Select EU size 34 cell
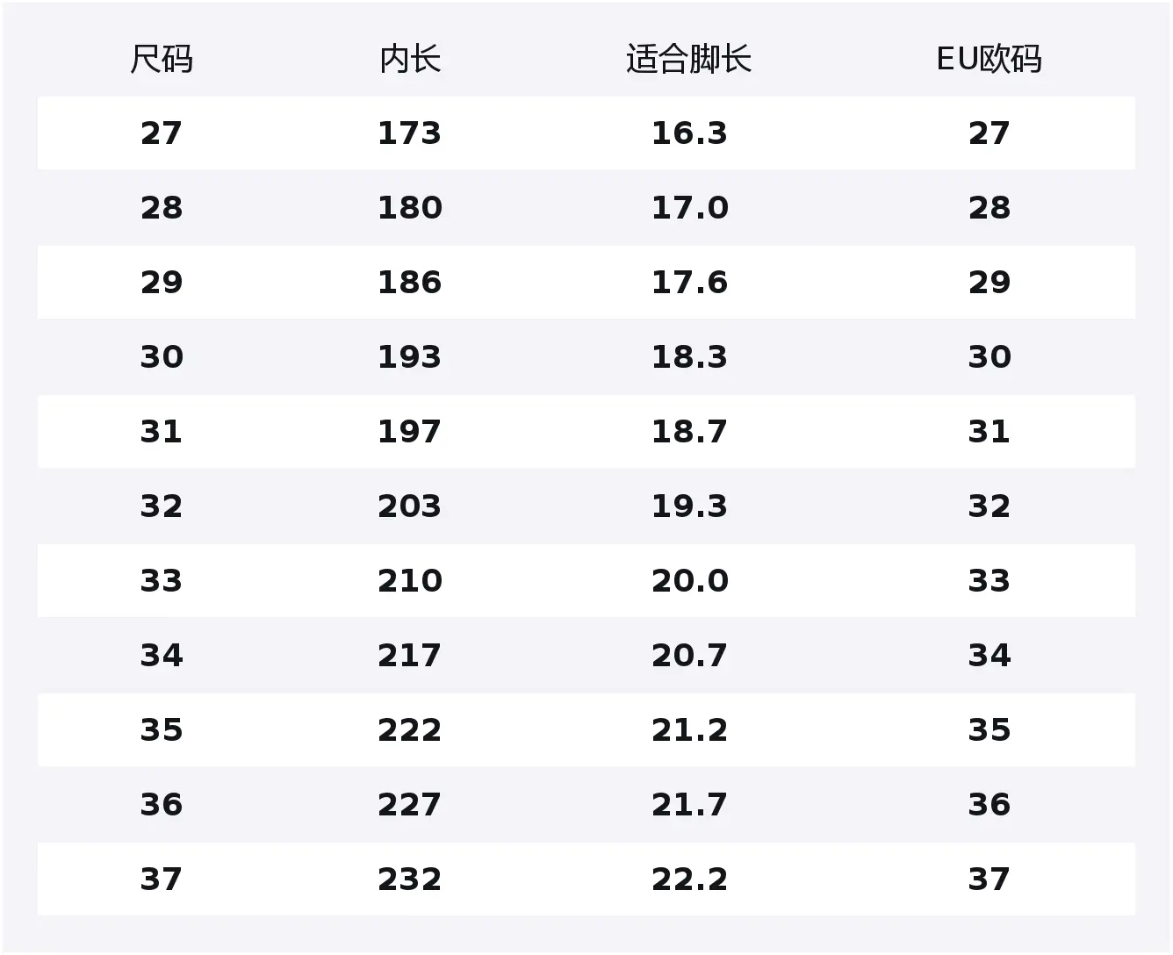The image size is (1173, 955). point(989,656)
